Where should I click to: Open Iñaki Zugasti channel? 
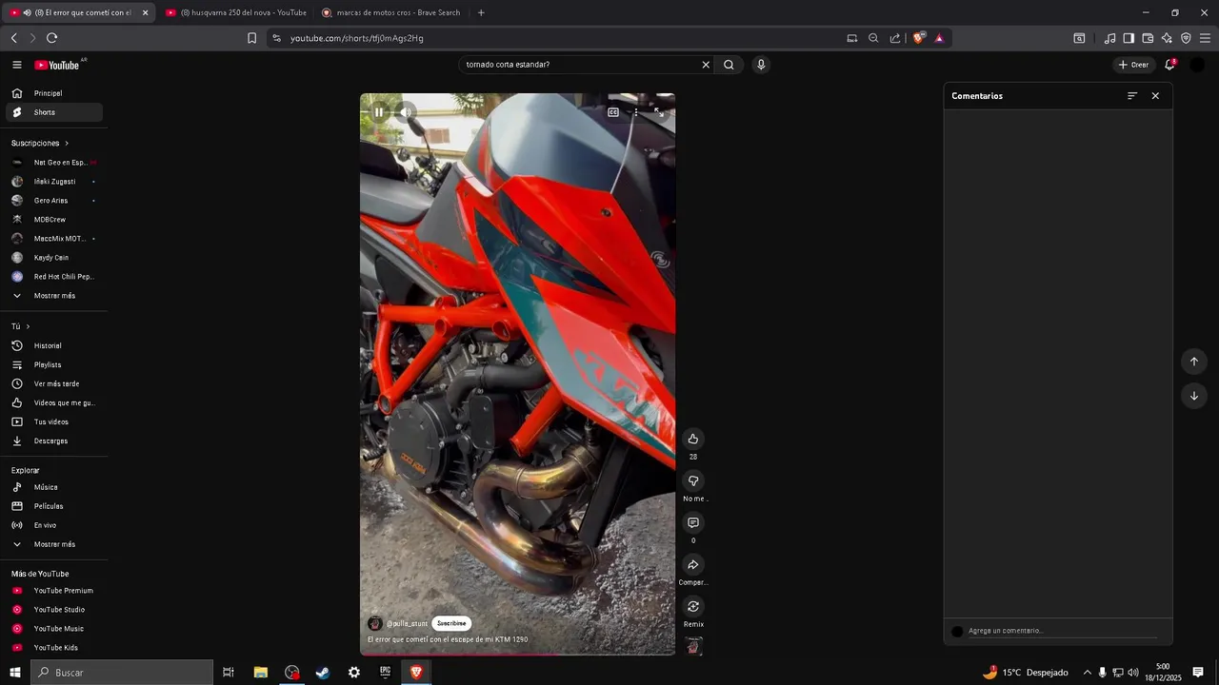pyautogui.click(x=54, y=182)
